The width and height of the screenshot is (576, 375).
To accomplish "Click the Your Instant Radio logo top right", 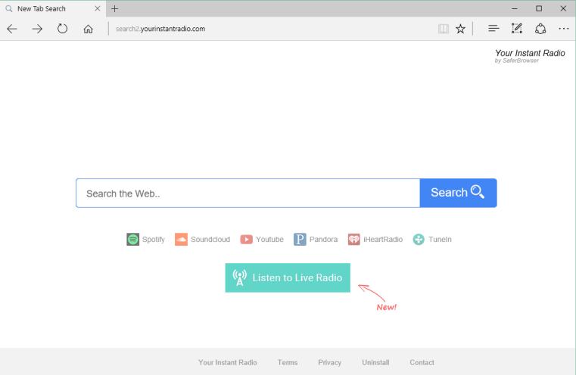I will tap(530, 56).
